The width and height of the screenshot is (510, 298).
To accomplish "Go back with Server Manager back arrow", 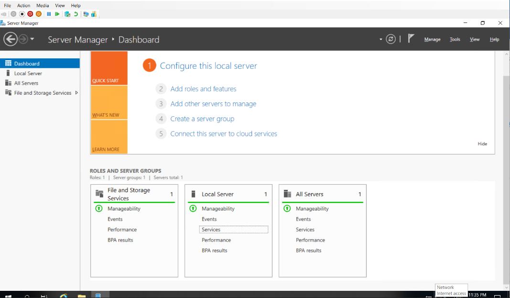I will click(x=11, y=39).
